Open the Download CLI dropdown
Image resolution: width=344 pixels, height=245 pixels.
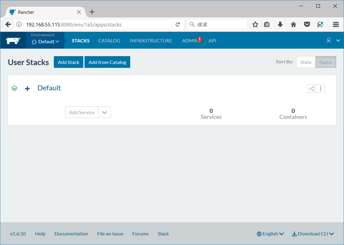[313, 234]
